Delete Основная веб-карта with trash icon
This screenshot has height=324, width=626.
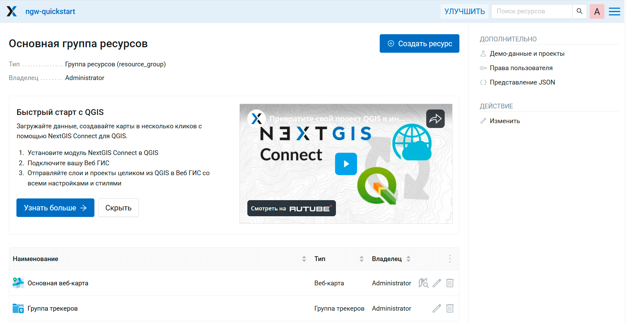coord(450,283)
